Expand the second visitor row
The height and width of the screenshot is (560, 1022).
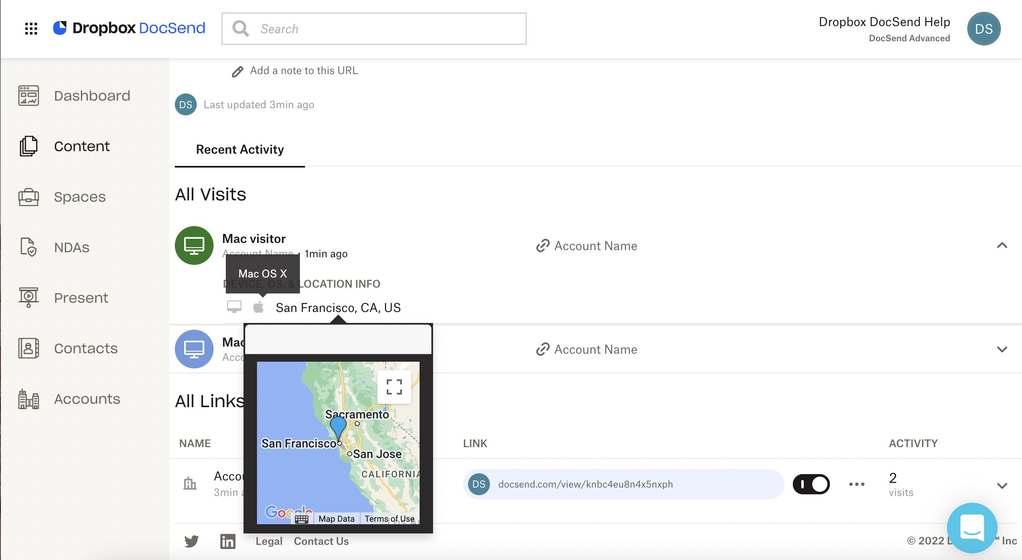coord(1002,349)
